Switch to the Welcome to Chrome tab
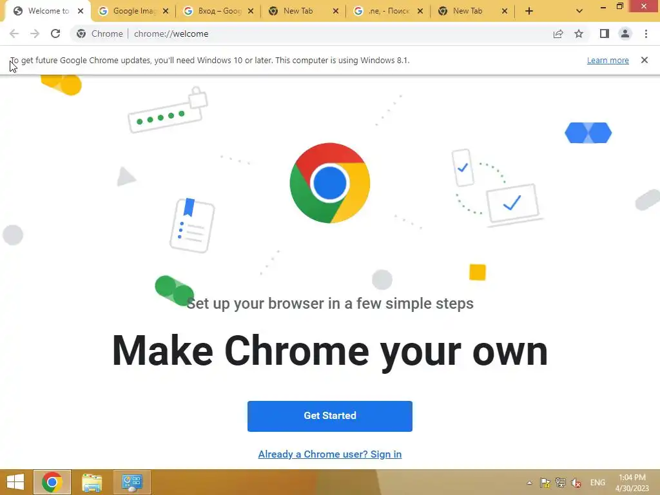This screenshot has height=495, width=660. click(x=47, y=11)
